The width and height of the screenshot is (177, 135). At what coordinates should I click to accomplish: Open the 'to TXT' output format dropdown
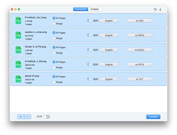(140, 79)
